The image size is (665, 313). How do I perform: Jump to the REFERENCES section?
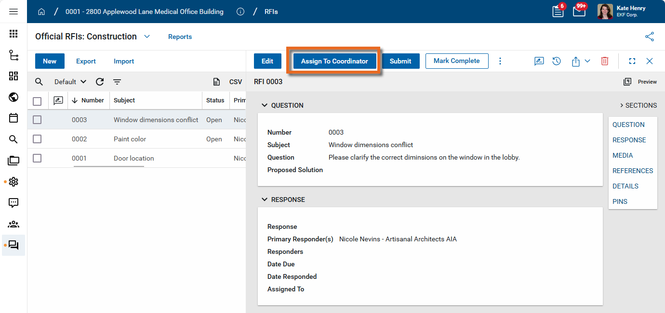tap(632, 171)
